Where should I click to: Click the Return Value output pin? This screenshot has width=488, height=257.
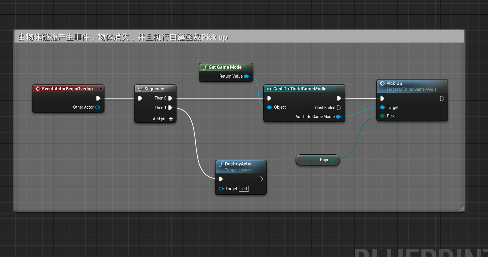(x=247, y=76)
